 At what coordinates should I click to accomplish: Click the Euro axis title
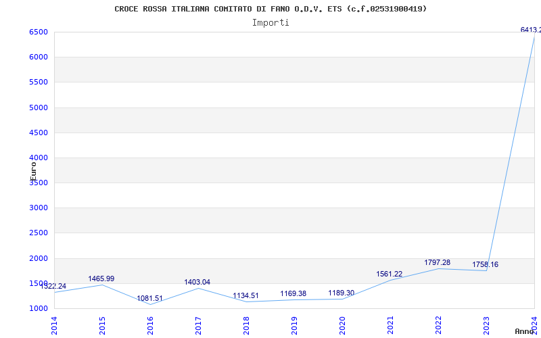(33, 172)
